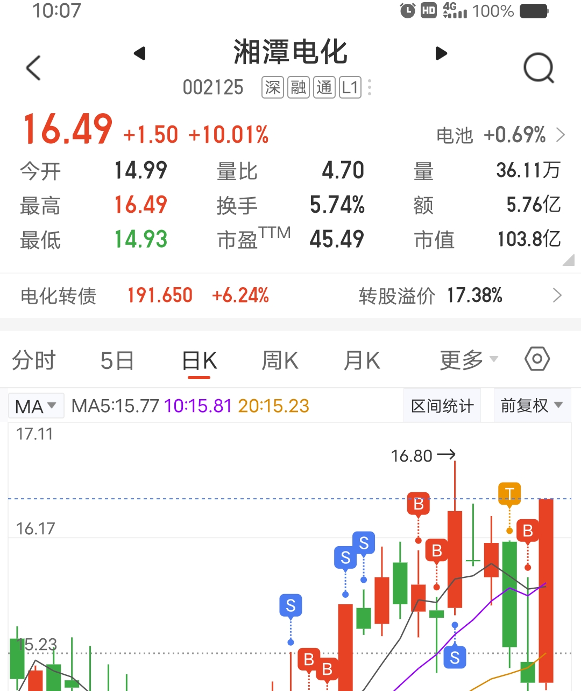Open the search magnifier icon
The height and width of the screenshot is (691, 581).
point(539,68)
